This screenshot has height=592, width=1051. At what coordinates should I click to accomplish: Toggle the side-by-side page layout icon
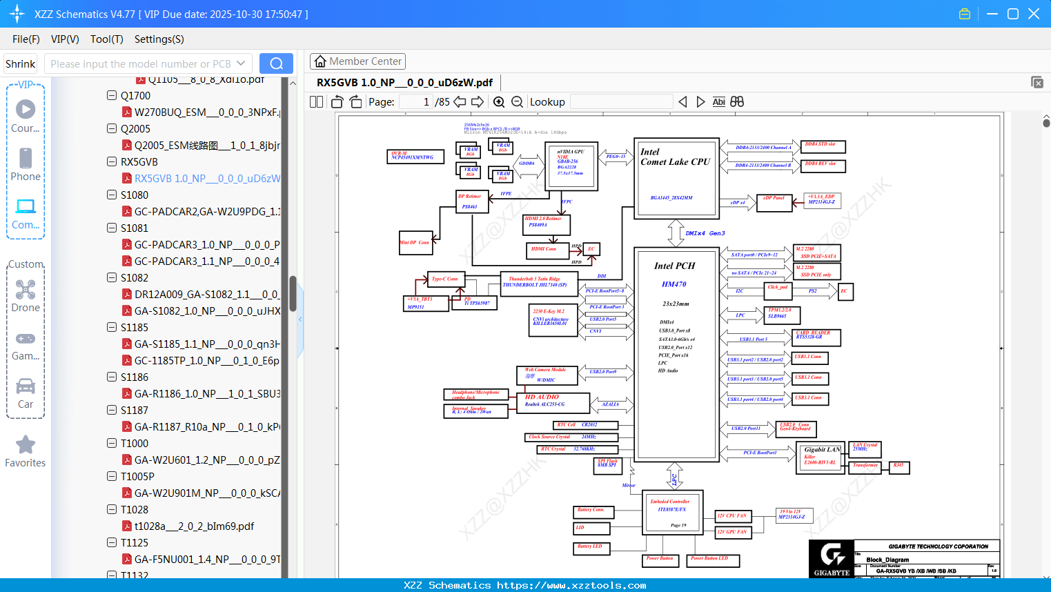(316, 101)
